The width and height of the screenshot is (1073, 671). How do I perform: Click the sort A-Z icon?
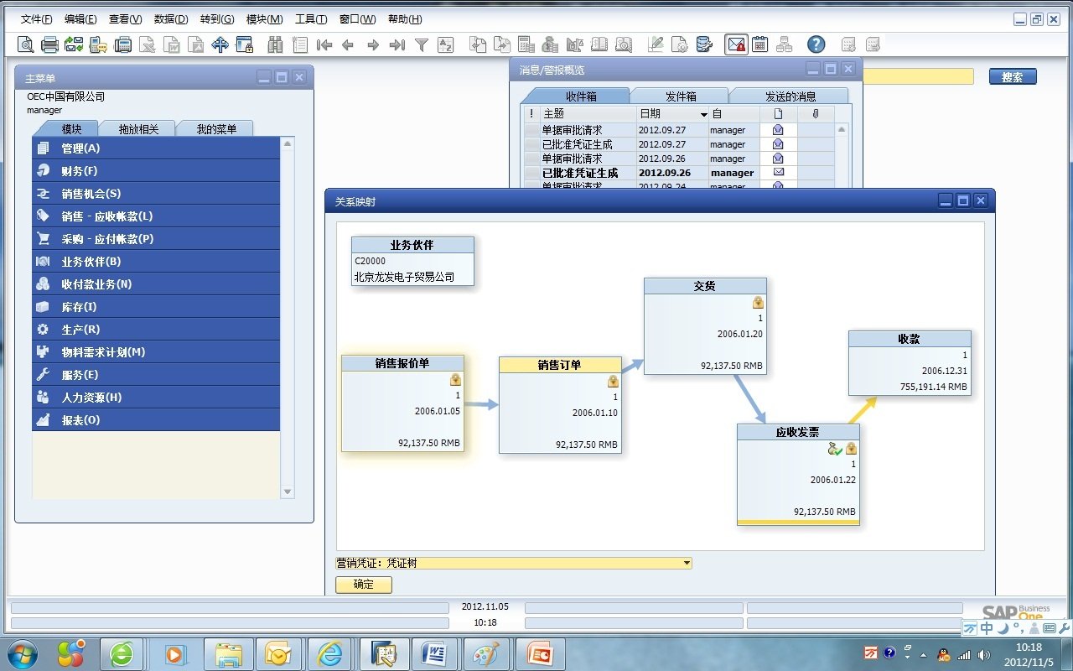click(x=447, y=44)
